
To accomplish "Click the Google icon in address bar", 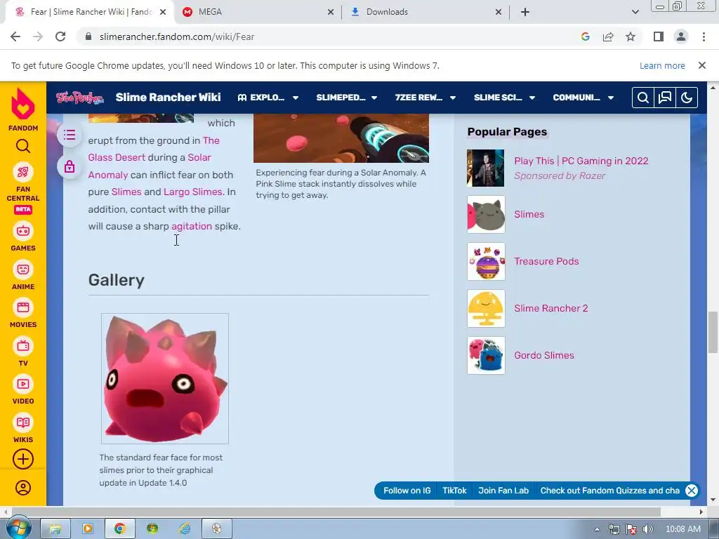I will coord(585,36).
